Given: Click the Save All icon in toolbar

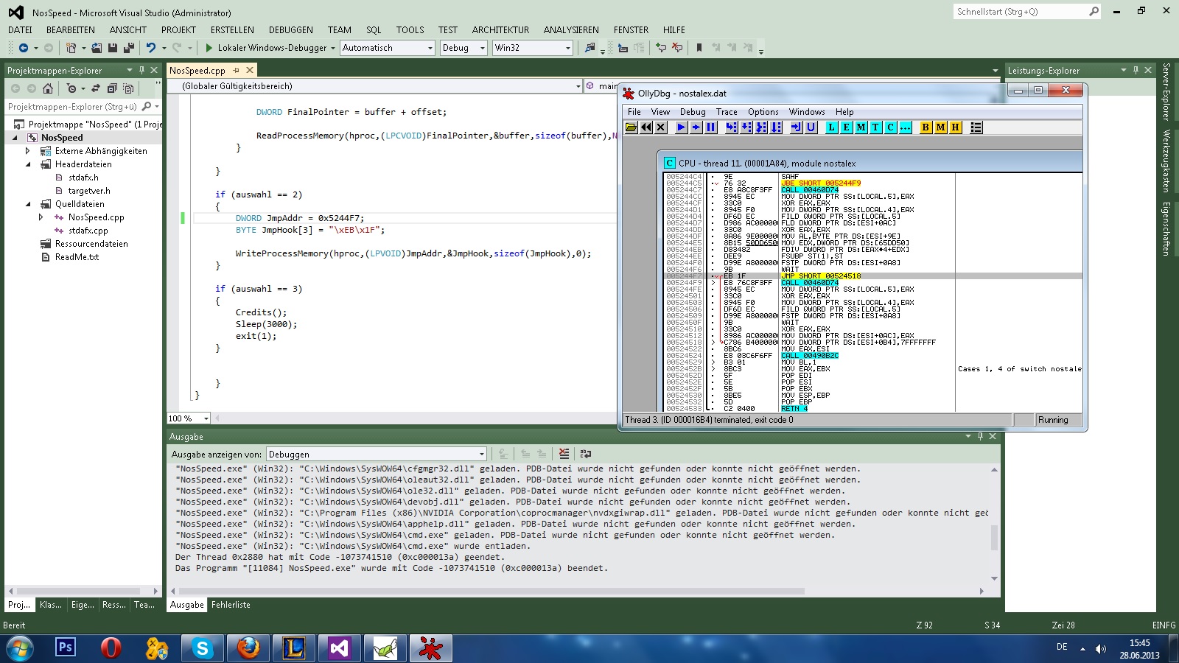Looking at the screenshot, I should pyautogui.click(x=128, y=48).
